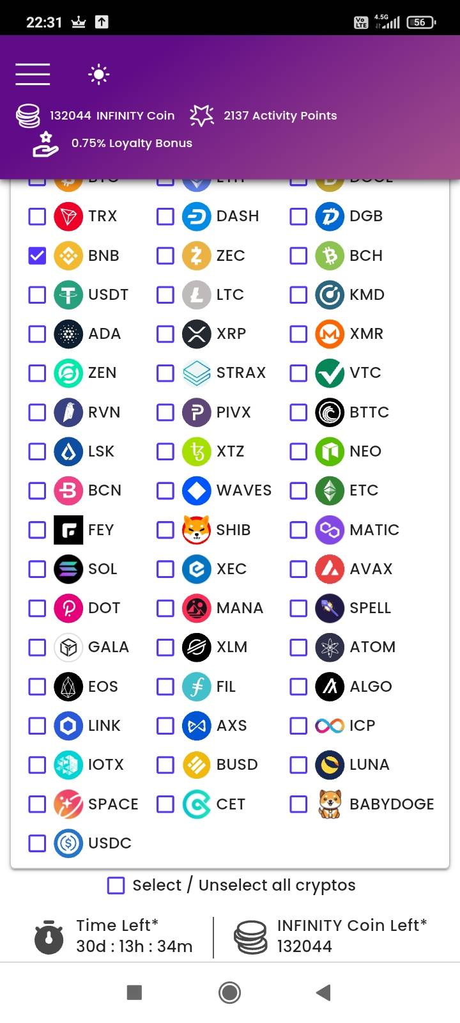Check the LUNA checkbox
The image size is (460, 1023).
298,765
